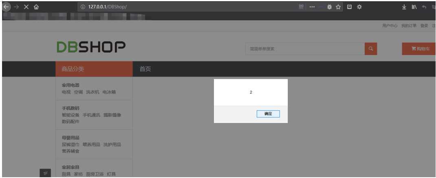Viewport: 436px width, 178px height.
Task: Select the 首页 navigation tab
Action: pos(145,69)
